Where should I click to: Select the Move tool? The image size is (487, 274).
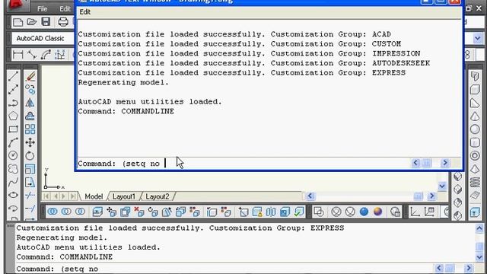[x=30, y=142]
